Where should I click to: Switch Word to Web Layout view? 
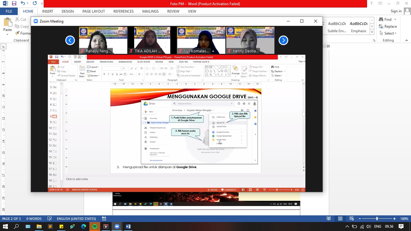[352, 219]
